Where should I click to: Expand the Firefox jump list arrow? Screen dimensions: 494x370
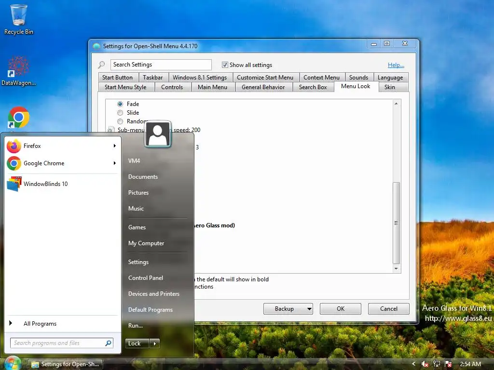tap(115, 145)
